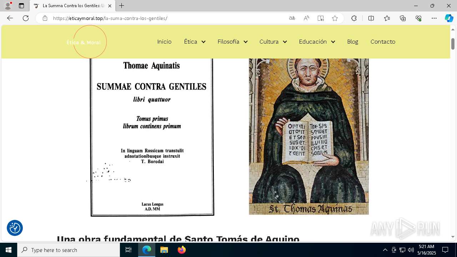The height and width of the screenshot is (257, 457).
Task: Open the Ética menu item
Action: [191, 42]
